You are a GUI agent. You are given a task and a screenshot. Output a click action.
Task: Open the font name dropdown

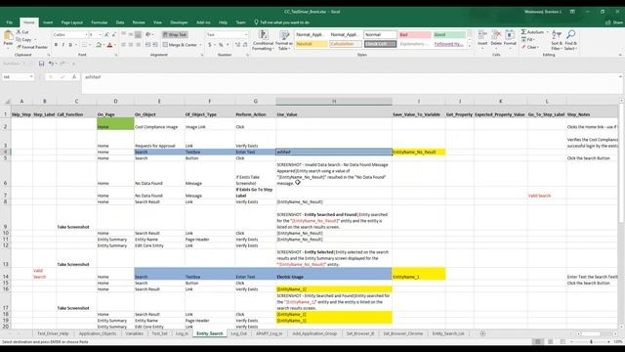(86, 35)
